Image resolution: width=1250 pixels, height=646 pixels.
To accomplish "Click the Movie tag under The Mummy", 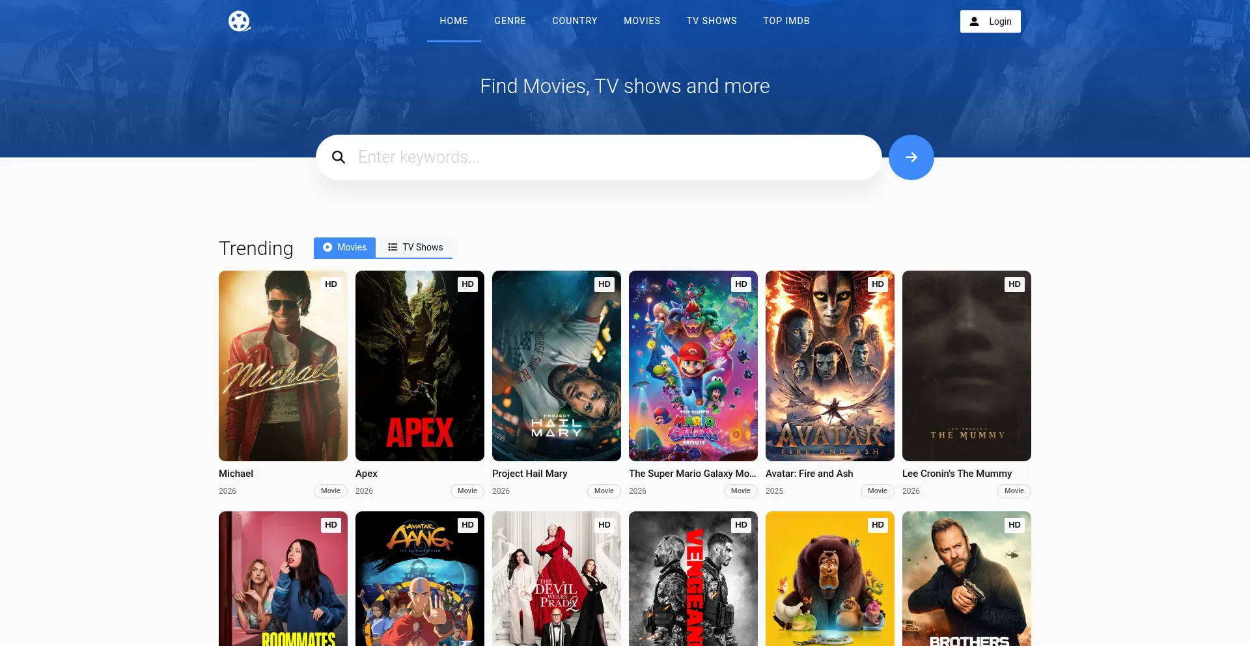I will [1014, 491].
